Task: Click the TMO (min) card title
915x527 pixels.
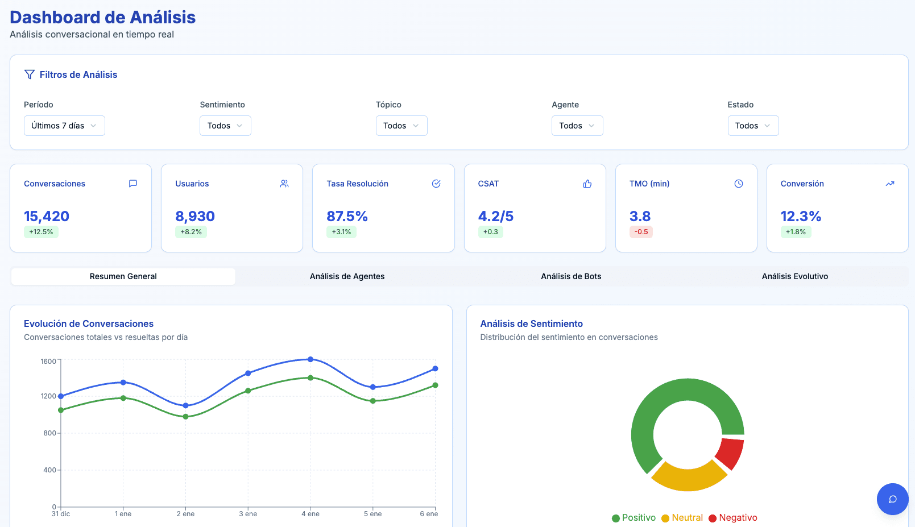Action: click(x=649, y=184)
